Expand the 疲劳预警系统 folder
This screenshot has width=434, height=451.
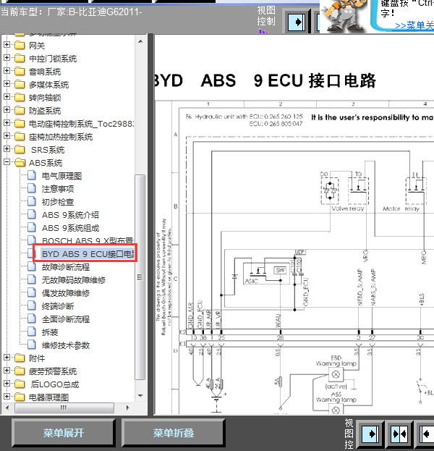coord(7,371)
